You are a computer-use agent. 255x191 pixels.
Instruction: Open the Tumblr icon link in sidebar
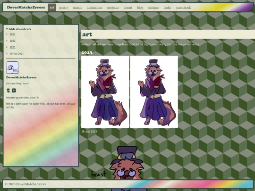[x=8, y=90]
